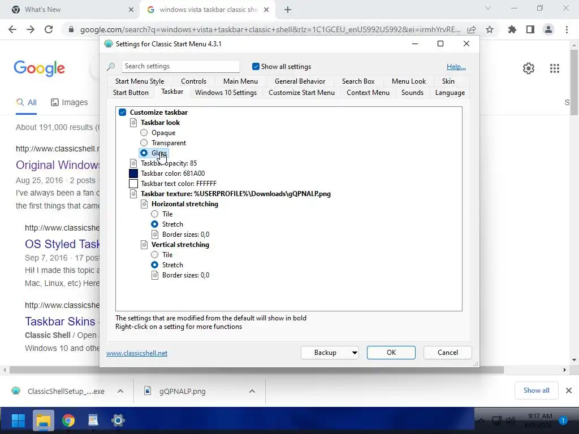This screenshot has width=579, height=434.
Task: Open Chrome extensions puzzle icon
Action: pyautogui.click(x=512, y=29)
